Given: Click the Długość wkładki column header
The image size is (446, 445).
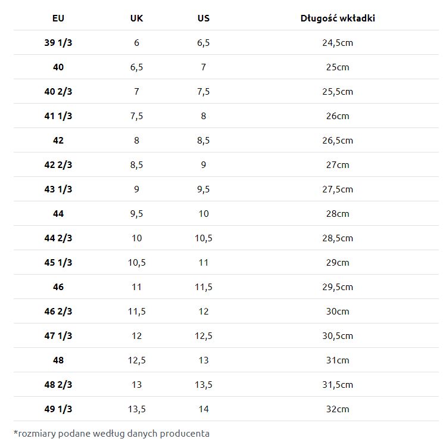Looking at the screenshot, I should 338,18.
